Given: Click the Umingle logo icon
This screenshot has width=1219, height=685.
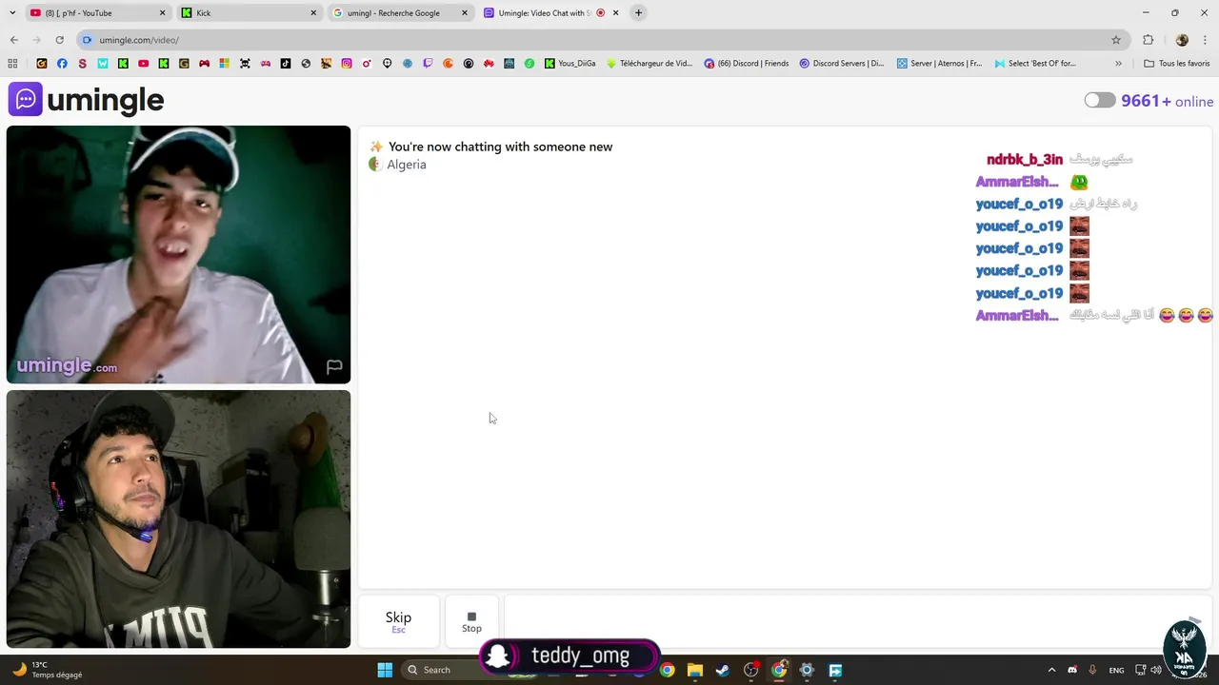Looking at the screenshot, I should [26, 99].
